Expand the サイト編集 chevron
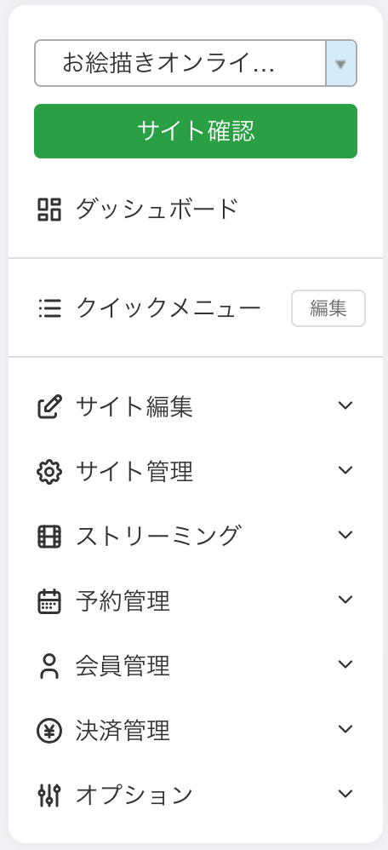Image resolution: width=388 pixels, height=850 pixels. [x=345, y=405]
